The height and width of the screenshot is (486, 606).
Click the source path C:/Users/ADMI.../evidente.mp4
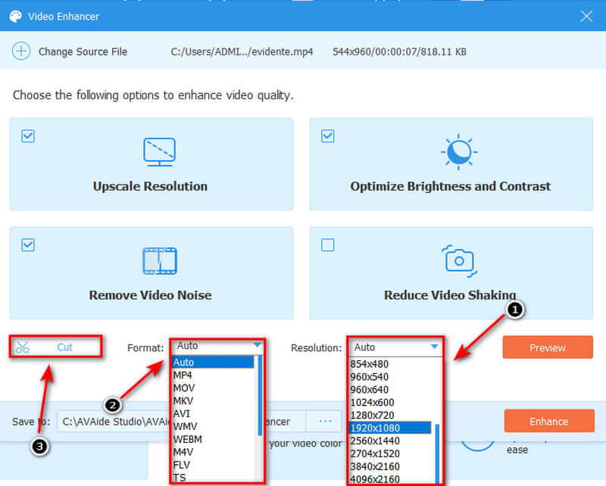pos(242,51)
